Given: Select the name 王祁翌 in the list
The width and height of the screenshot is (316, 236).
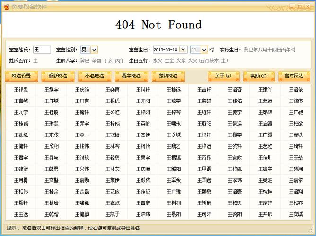Looking at the screenshot, I should tap(21, 90).
